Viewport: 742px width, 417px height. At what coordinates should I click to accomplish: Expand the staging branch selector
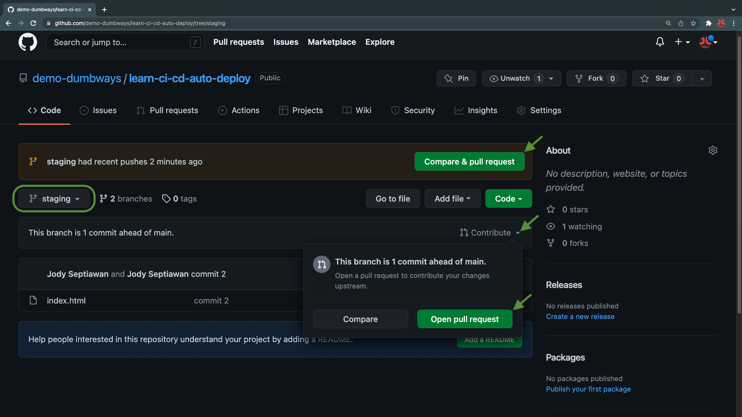point(54,199)
